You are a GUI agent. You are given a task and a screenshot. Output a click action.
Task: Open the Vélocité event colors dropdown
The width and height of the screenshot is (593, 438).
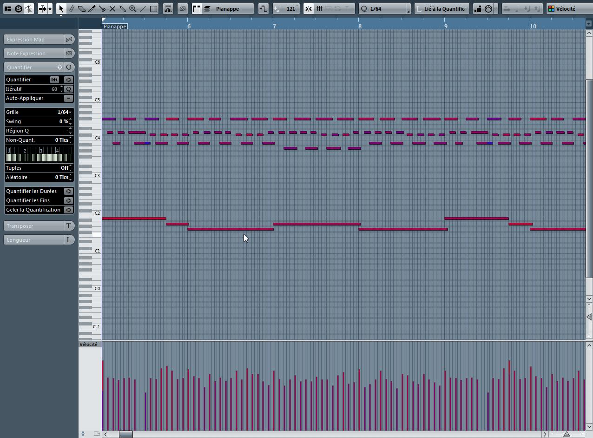569,8
